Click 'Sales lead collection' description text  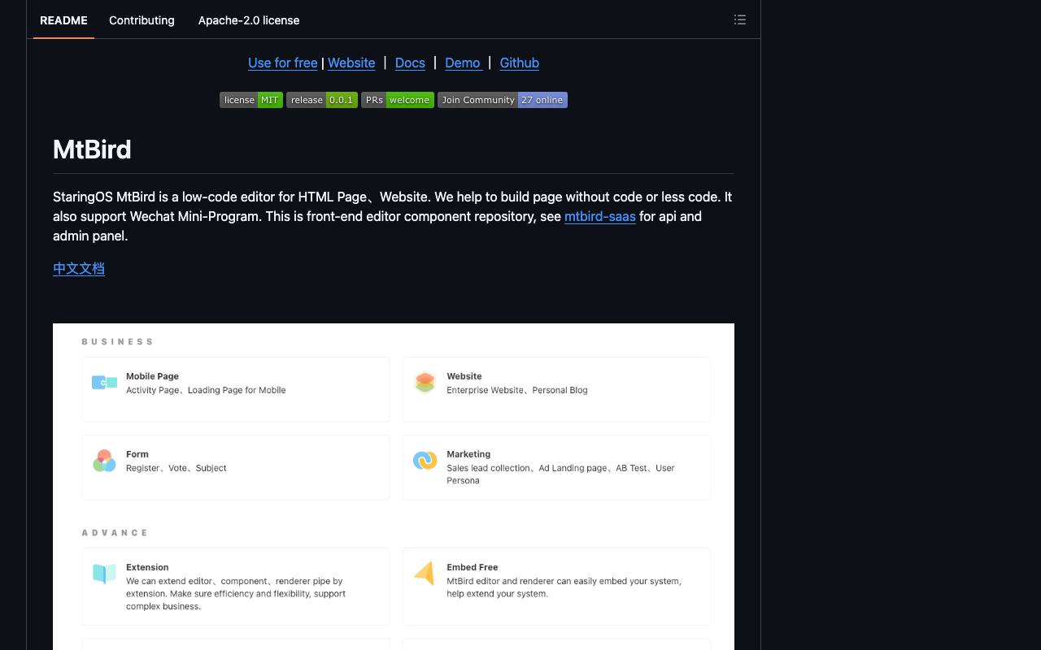560,474
